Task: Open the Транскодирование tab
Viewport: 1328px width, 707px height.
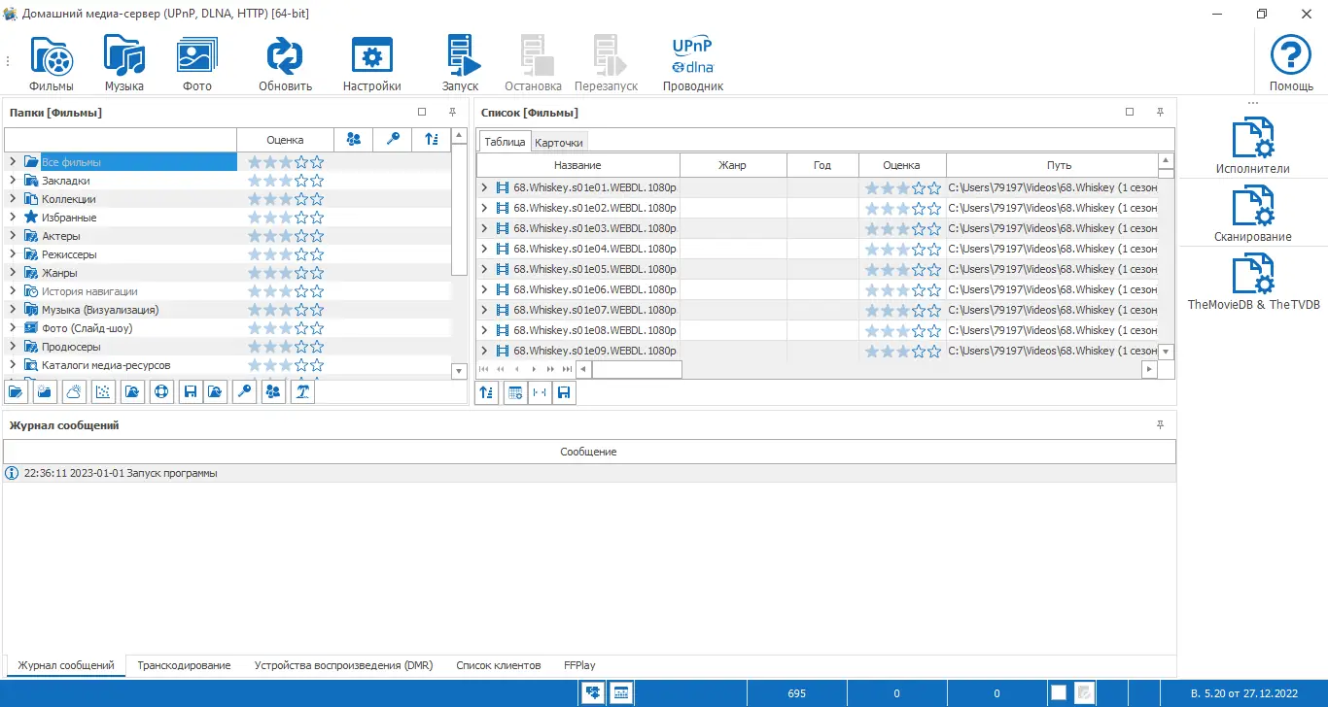Action: (x=184, y=666)
